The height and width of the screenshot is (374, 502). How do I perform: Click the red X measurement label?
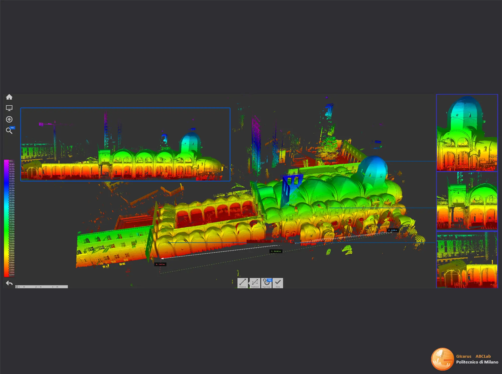click(160, 264)
